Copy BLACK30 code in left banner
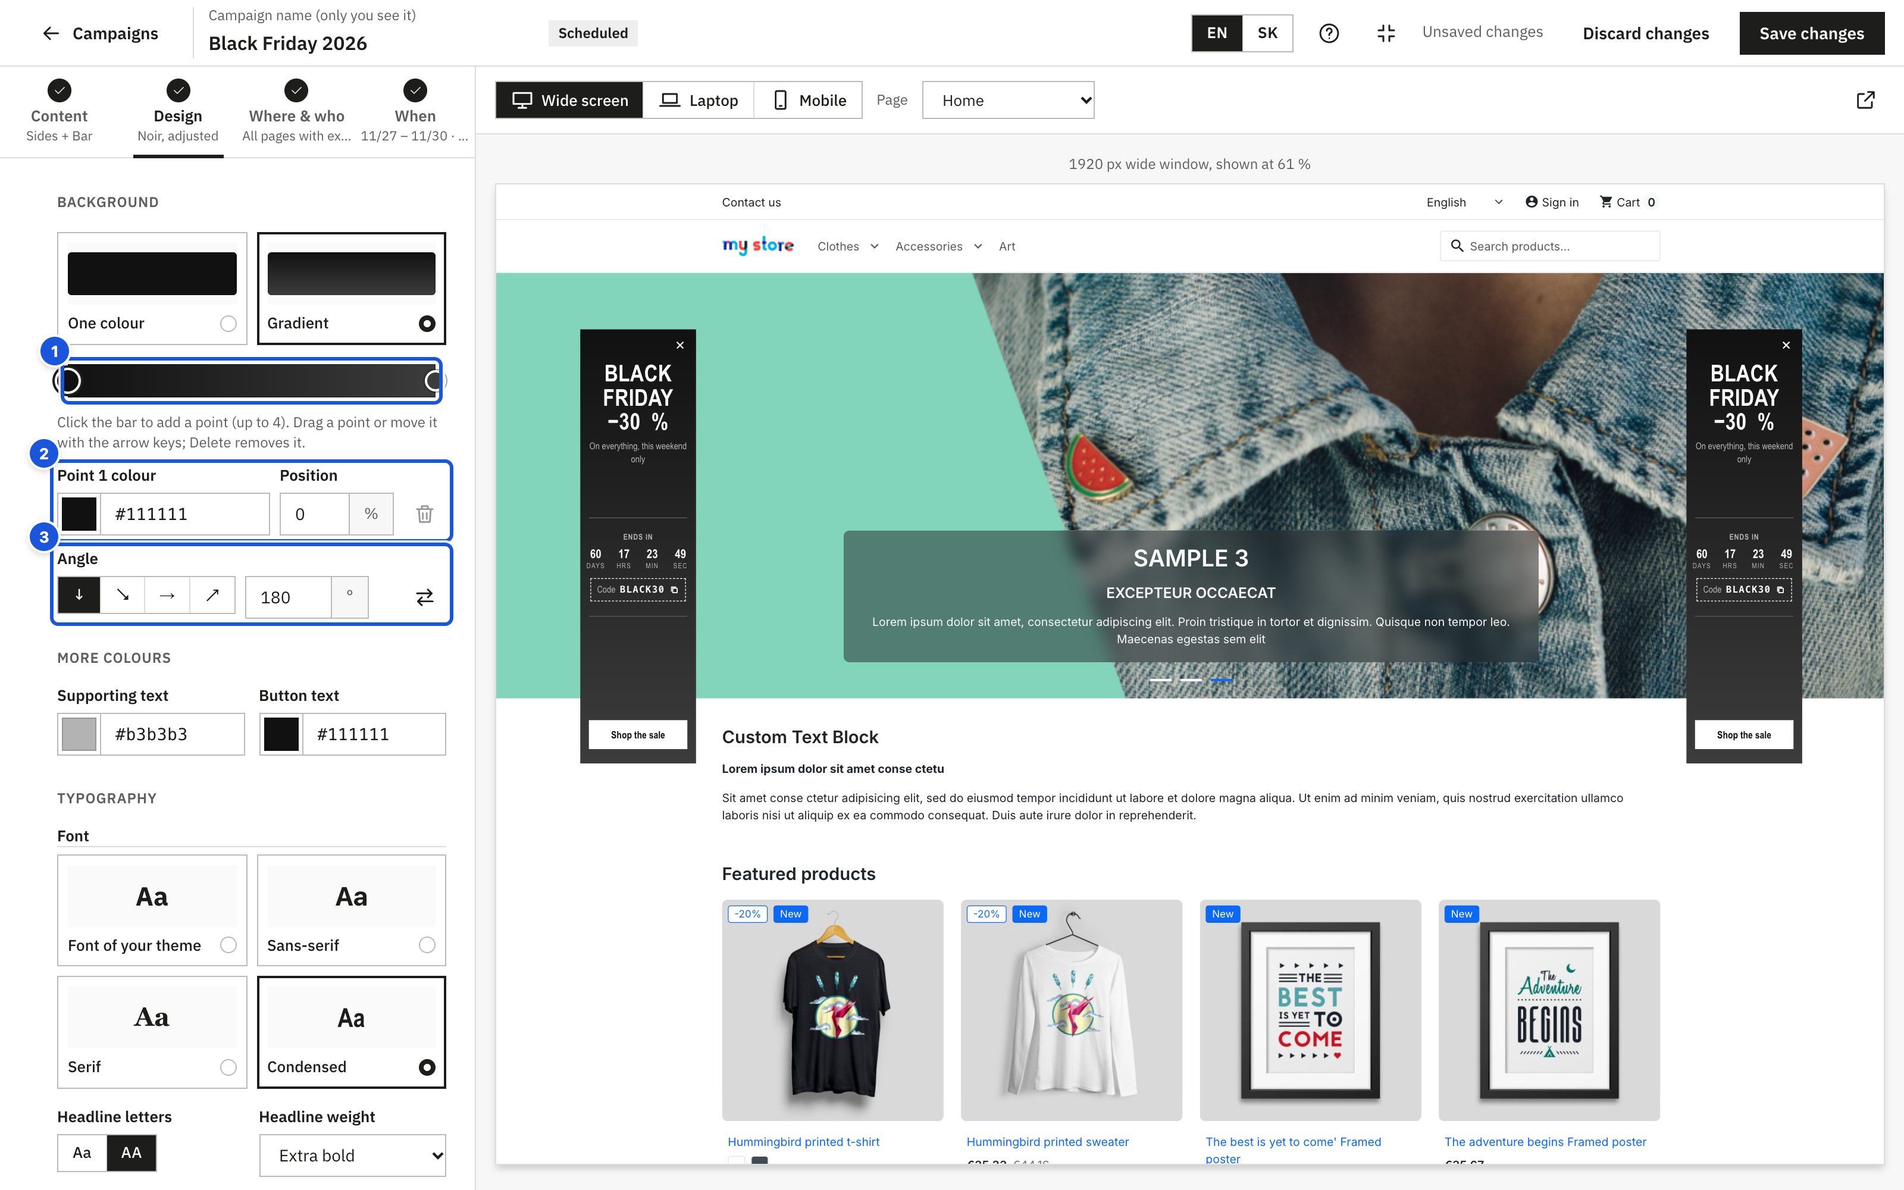The image size is (1904, 1190). pos(674,590)
